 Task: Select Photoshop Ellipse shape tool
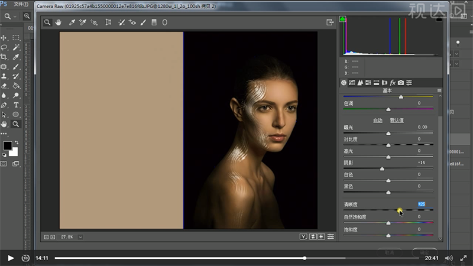(16, 115)
